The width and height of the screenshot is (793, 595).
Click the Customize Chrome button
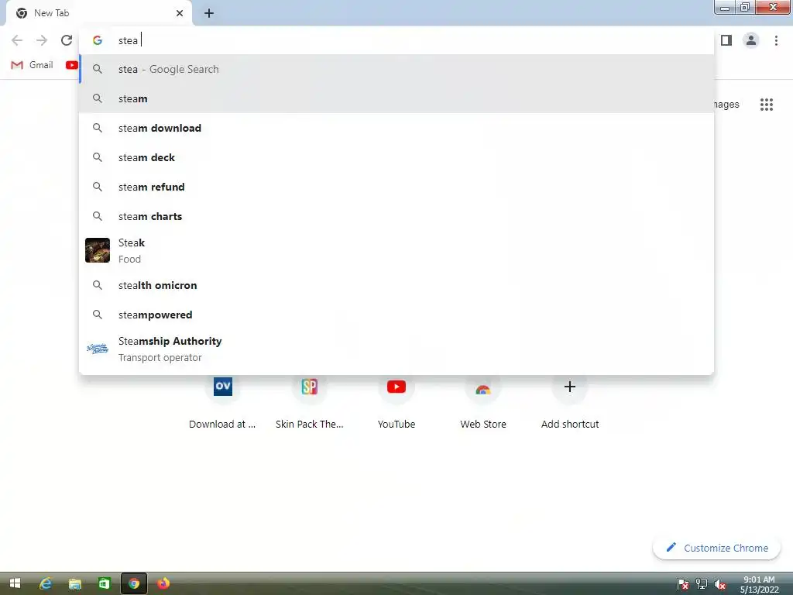tap(716, 548)
